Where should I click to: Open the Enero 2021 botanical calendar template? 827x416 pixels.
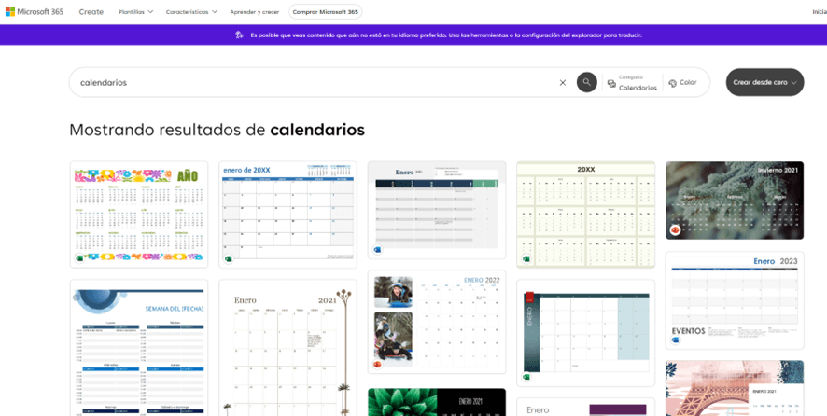288,348
